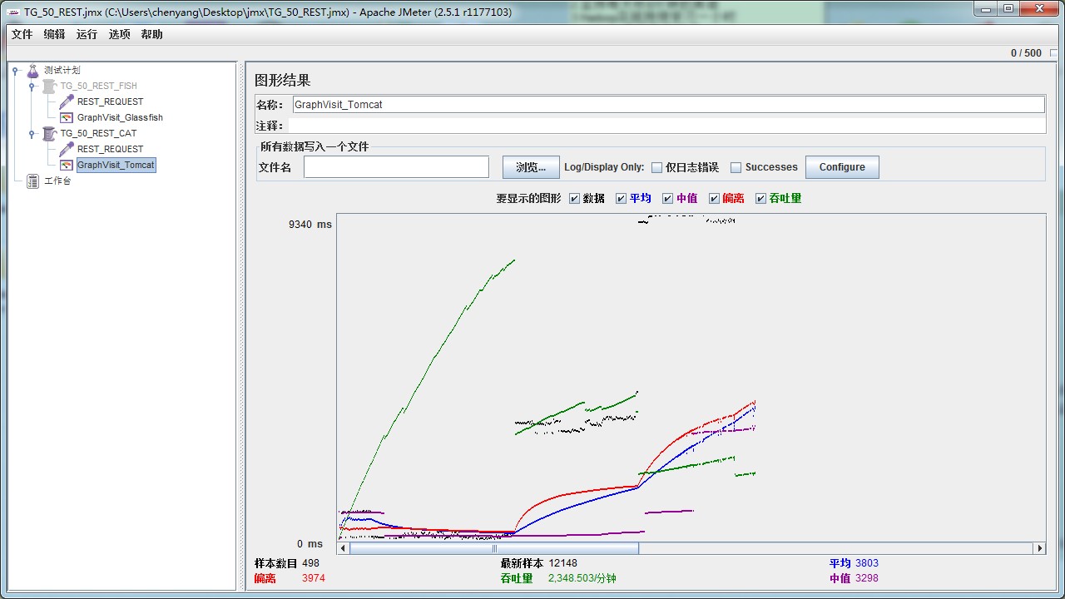Open the 运行 menu
This screenshot has width=1065, height=599.
(88, 34)
